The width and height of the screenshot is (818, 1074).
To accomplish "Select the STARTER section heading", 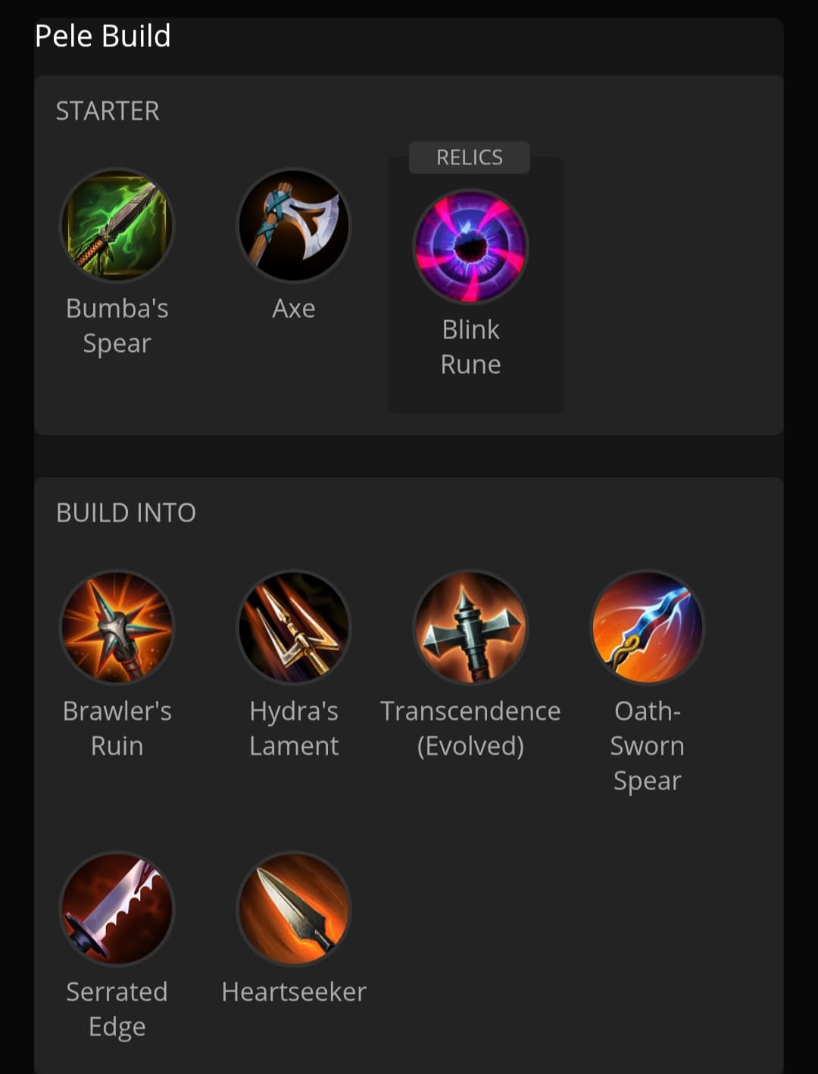I will point(108,111).
